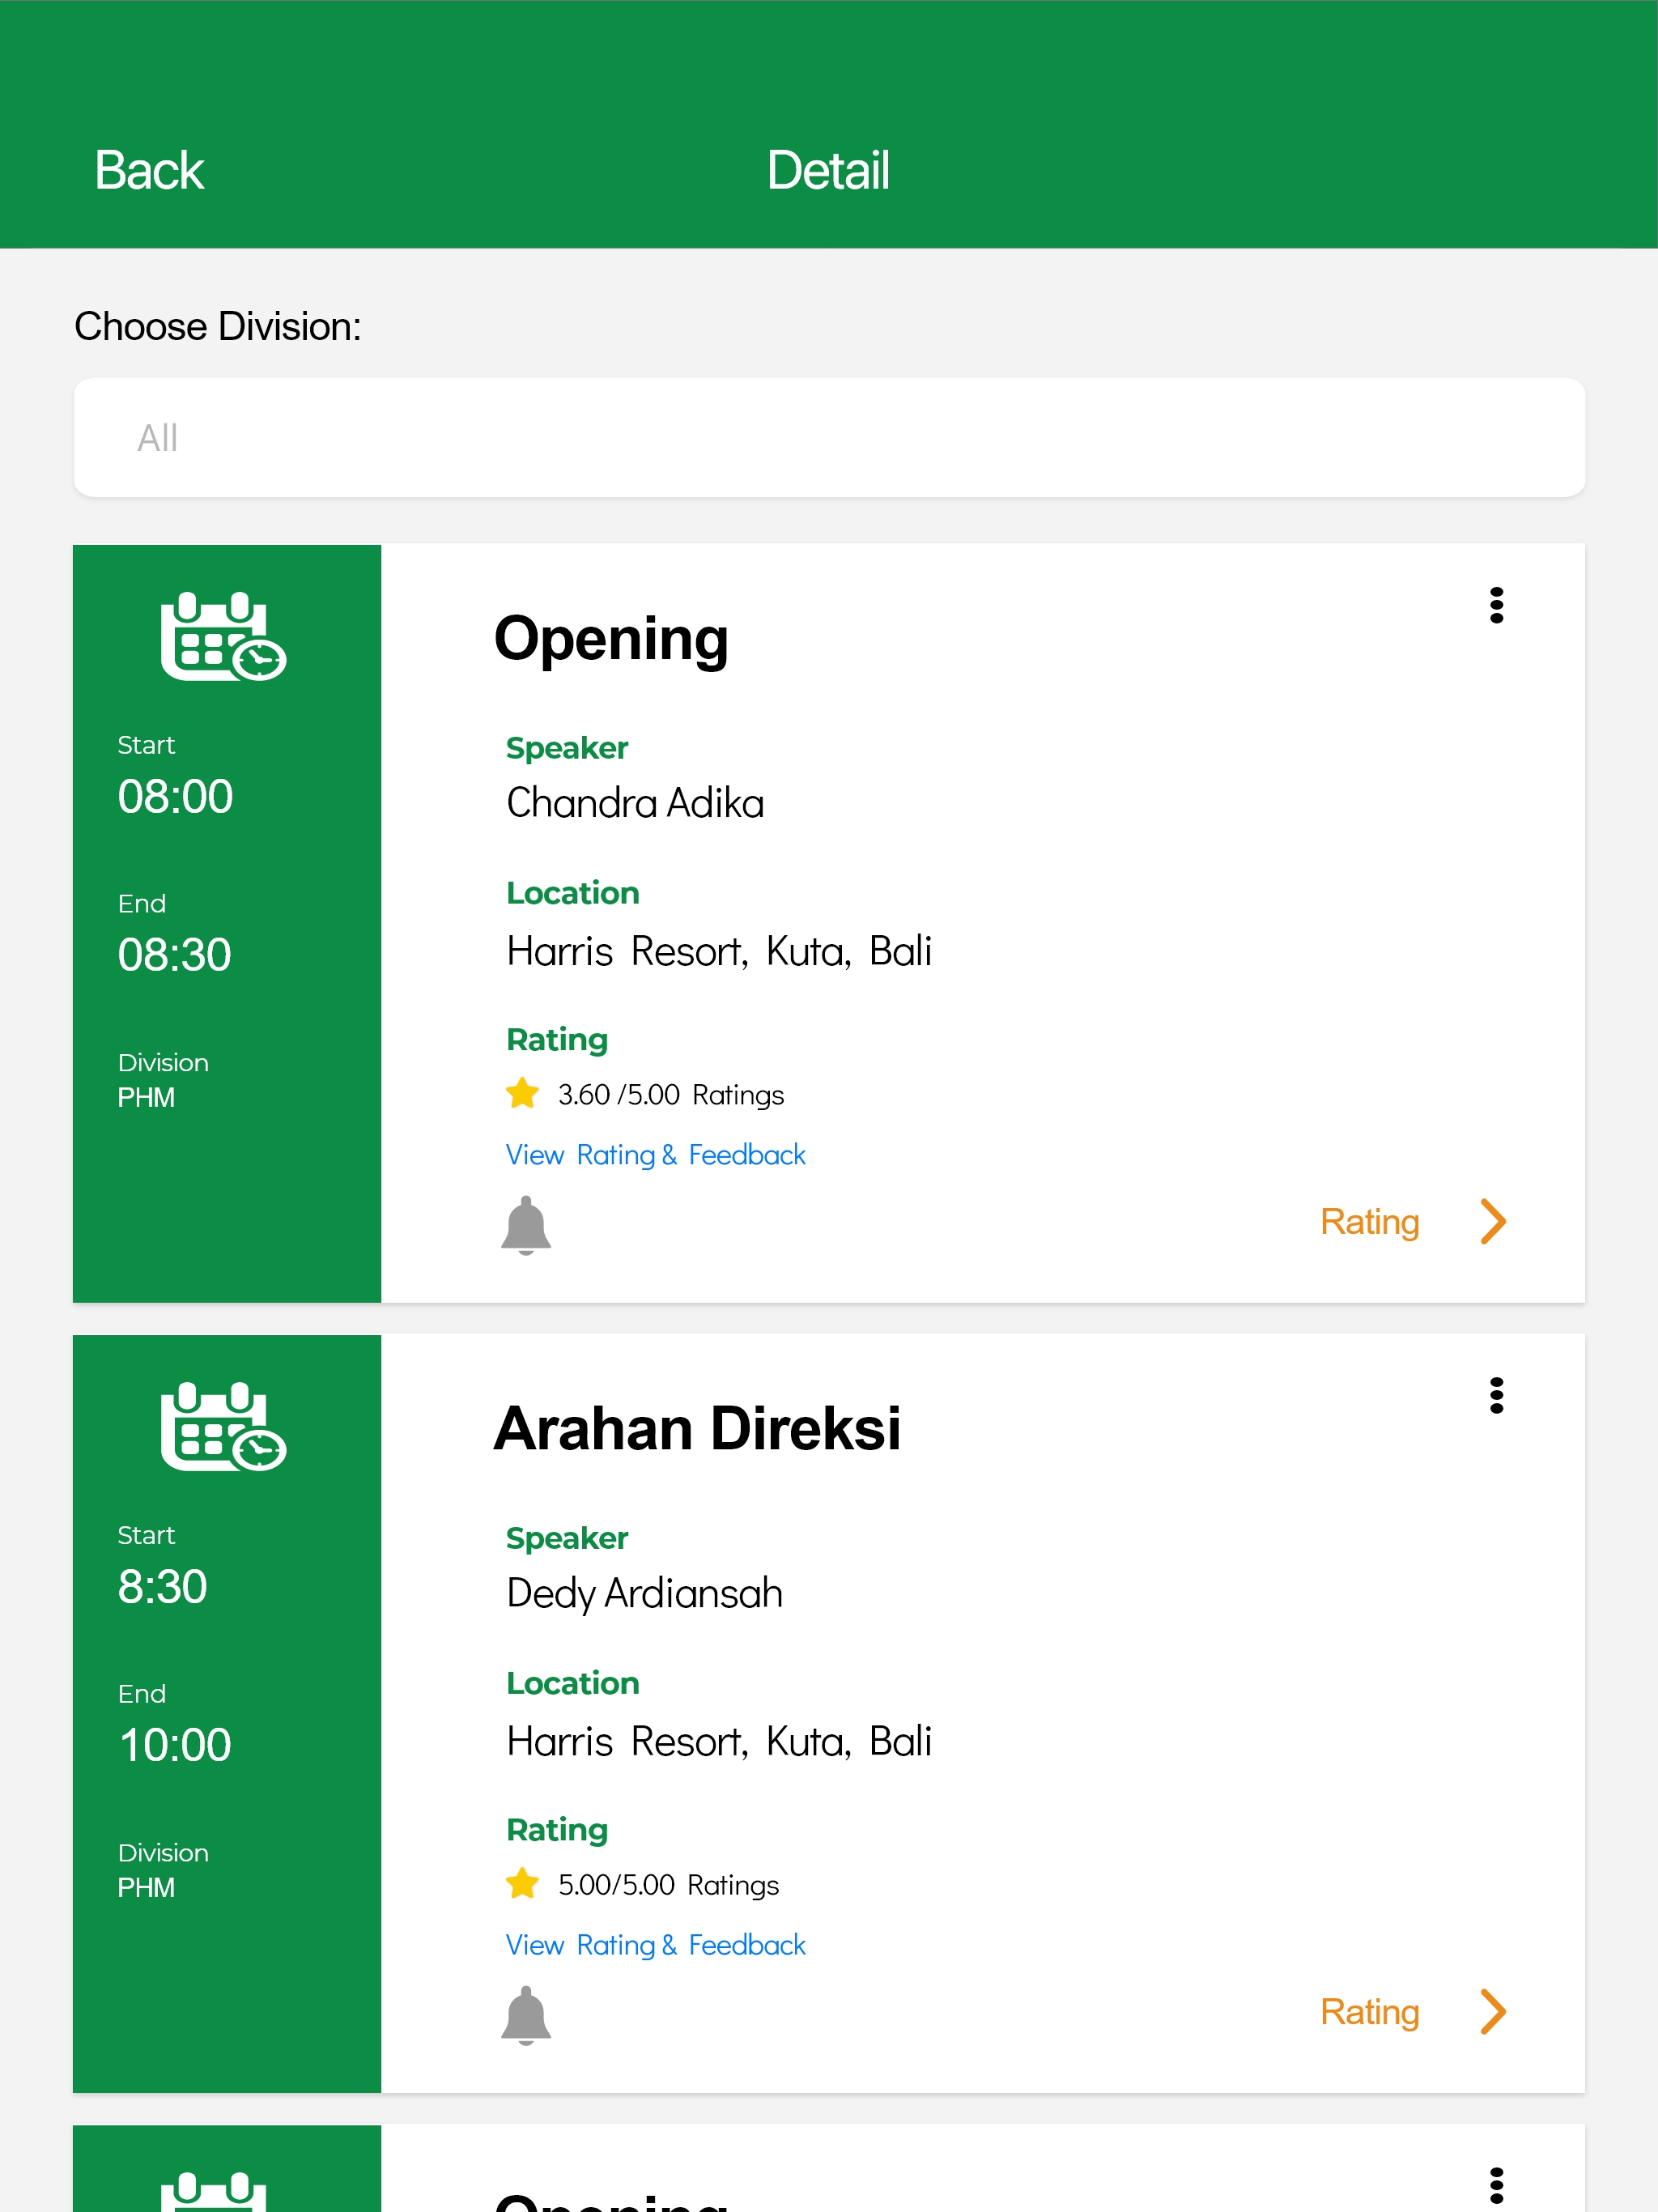The height and width of the screenshot is (2212, 1658).
Task: Tap the orange Rating label on Arahan Direksi card
Action: (x=1369, y=2012)
